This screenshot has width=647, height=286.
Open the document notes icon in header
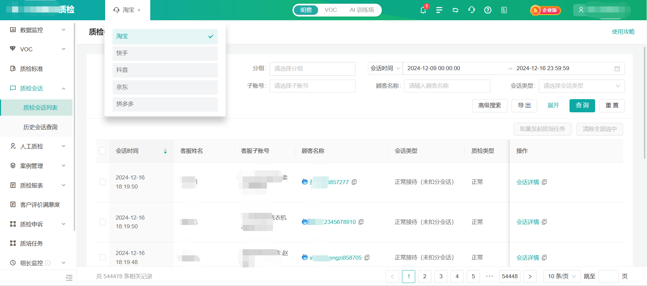pyautogui.click(x=504, y=10)
